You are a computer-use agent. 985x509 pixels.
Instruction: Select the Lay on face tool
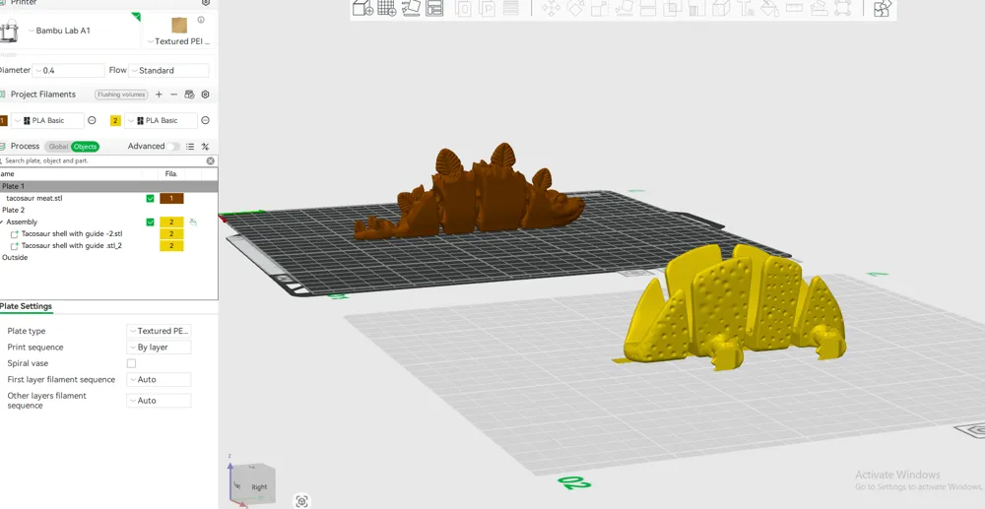(624, 8)
